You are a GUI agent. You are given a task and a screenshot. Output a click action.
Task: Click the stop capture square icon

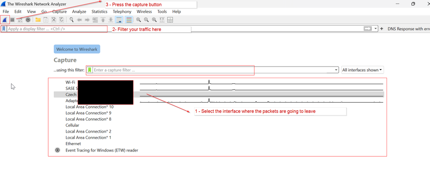12,20
